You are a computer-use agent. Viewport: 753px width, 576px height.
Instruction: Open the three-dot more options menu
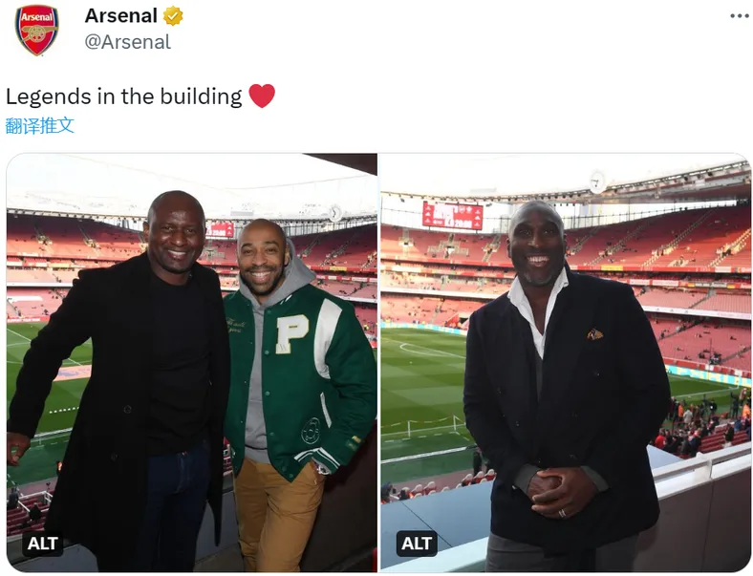pos(740,16)
